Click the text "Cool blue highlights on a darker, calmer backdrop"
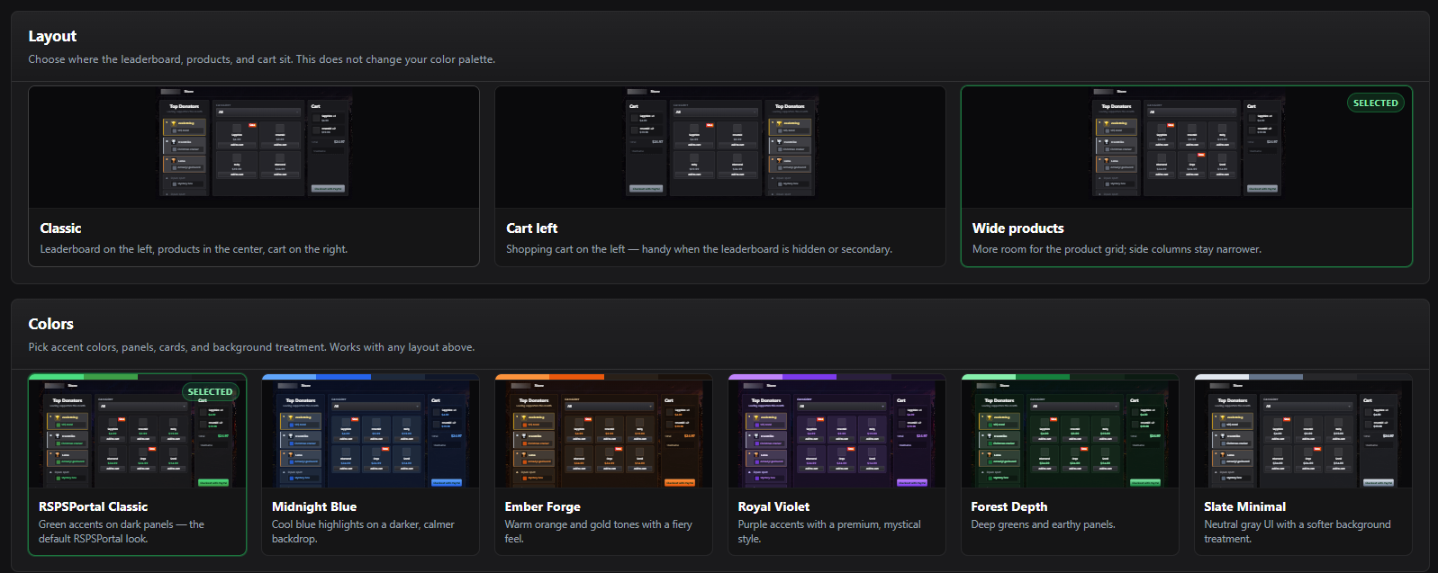 [363, 532]
